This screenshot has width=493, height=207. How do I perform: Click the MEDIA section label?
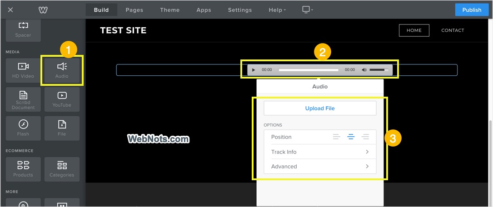click(x=13, y=52)
